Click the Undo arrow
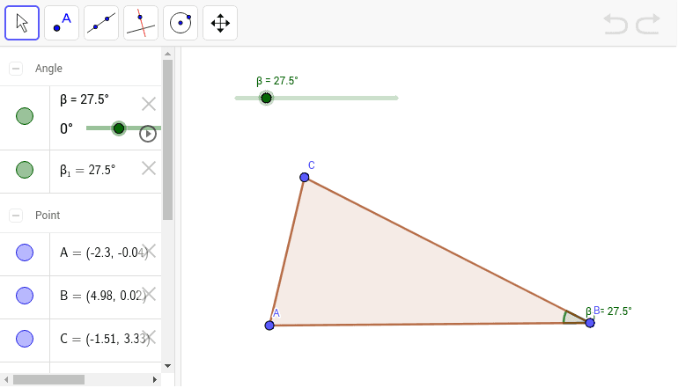The height and width of the screenshot is (388, 678). pyautogui.click(x=615, y=24)
